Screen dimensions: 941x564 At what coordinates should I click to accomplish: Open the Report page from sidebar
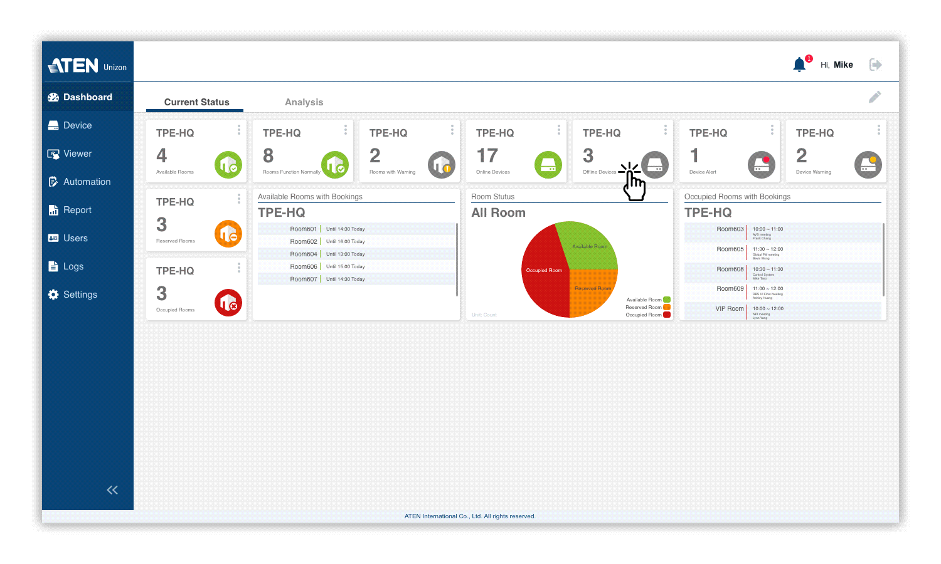tap(77, 210)
